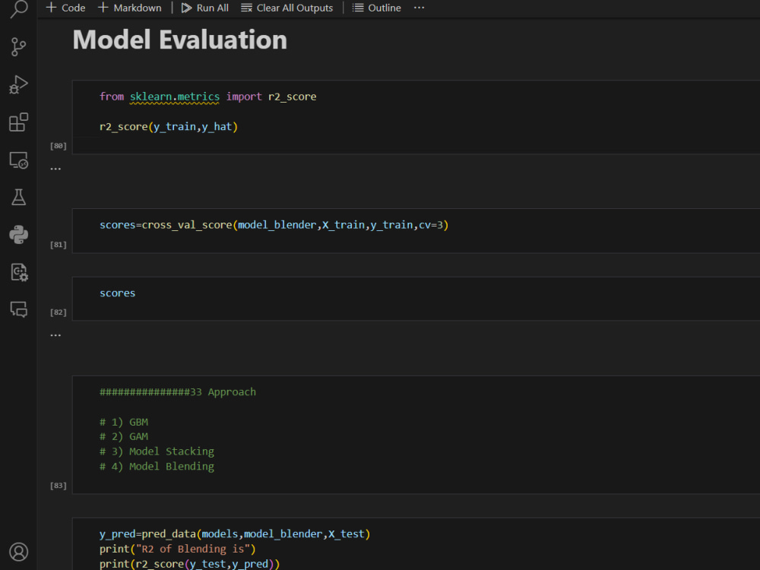Open the Search view in the sidebar
The width and height of the screenshot is (760, 570).
pos(18,11)
